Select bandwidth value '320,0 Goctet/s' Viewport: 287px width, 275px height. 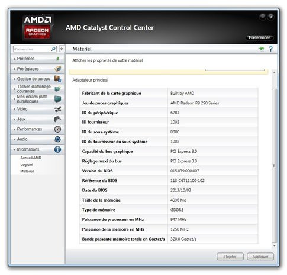point(183,239)
